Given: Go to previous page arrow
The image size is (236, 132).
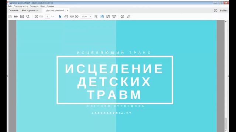Looking at the screenshot, I should coord(36,16).
